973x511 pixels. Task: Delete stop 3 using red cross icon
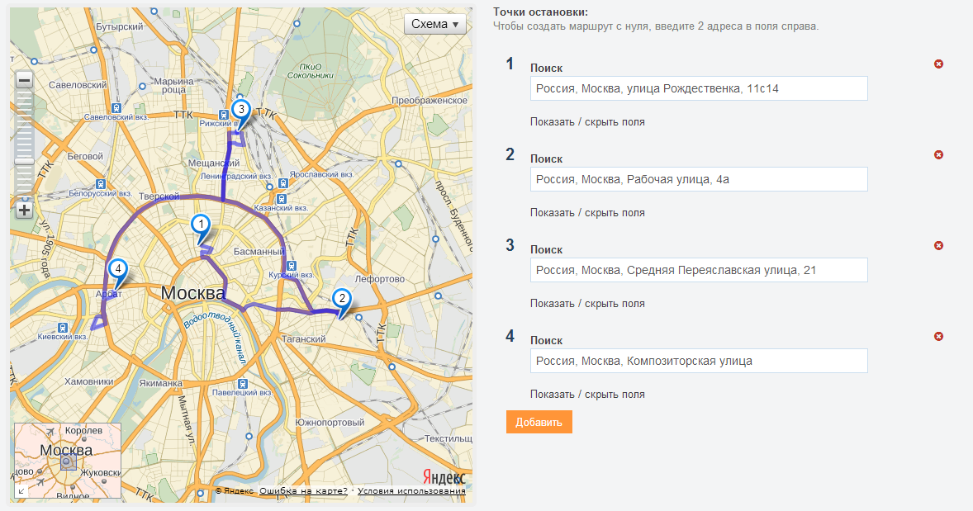pyautogui.click(x=938, y=246)
